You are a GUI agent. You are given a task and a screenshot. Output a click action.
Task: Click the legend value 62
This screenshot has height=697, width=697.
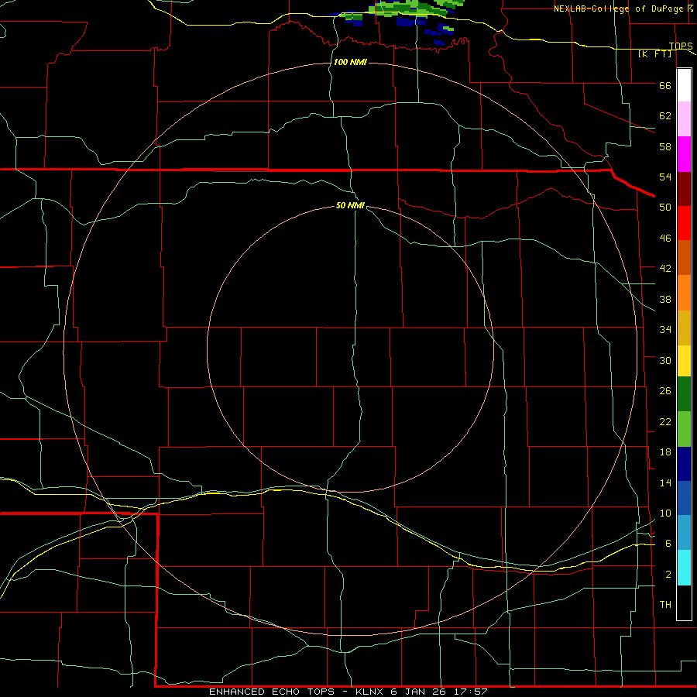click(x=665, y=116)
